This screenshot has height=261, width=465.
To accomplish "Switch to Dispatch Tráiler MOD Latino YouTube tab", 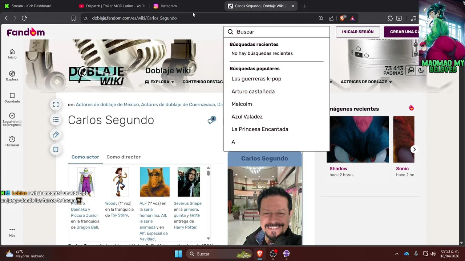I will click(x=112, y=6).
